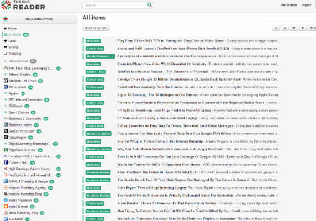Click Forbes - Tech feed favicon
Screen dimensions: 316x221
coord(6,162)
